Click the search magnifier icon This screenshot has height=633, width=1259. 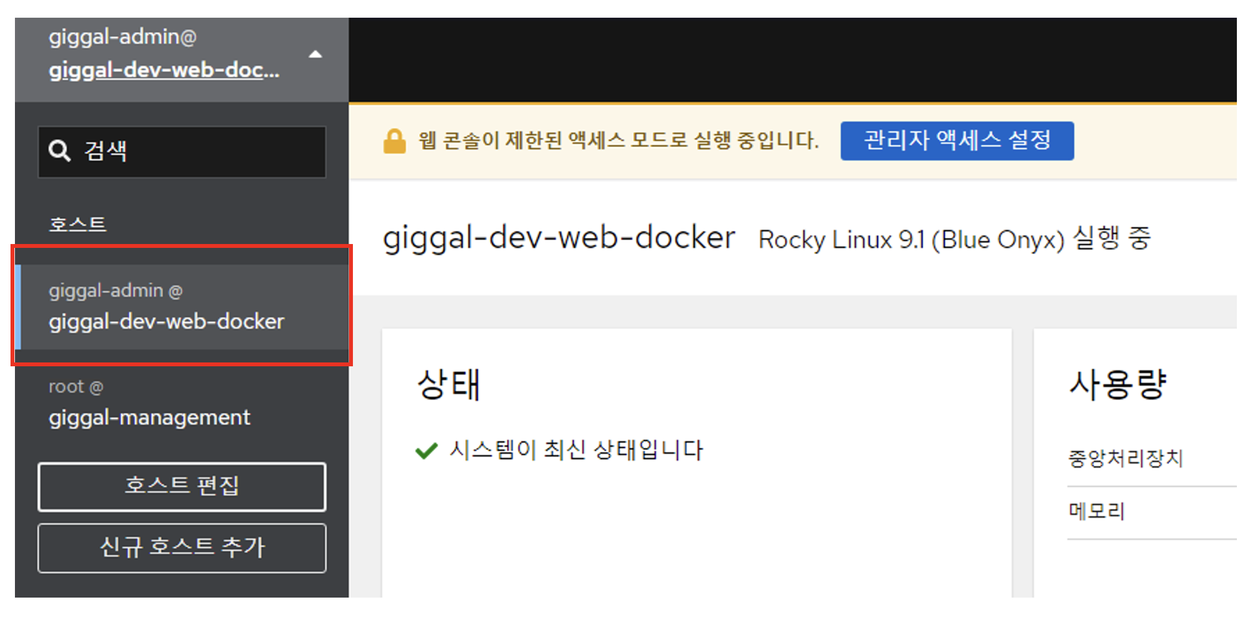coord(59,151)
